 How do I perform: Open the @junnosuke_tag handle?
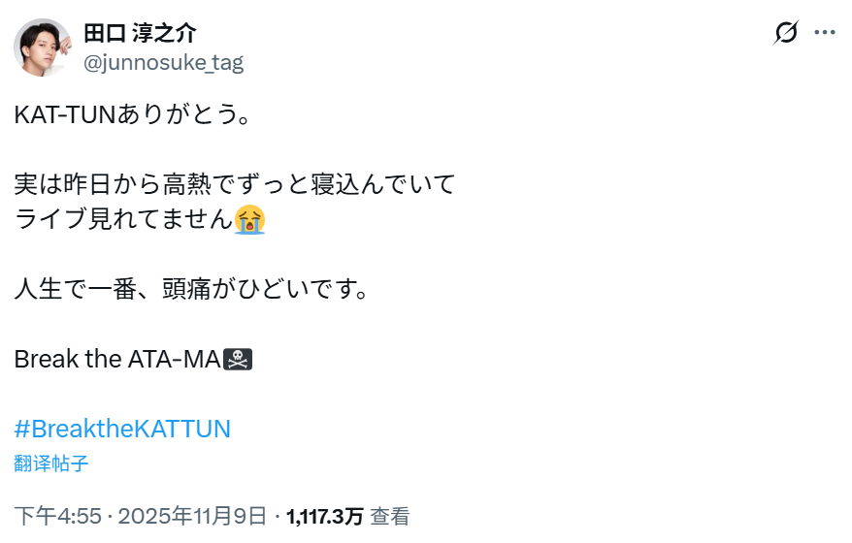[x=164, y=62]
